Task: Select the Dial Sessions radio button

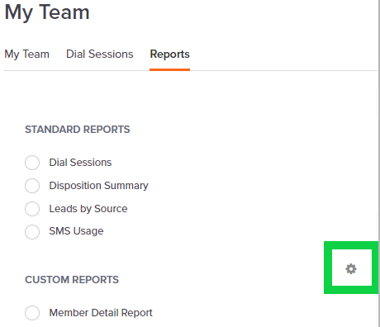Action: [x=32, y=163]
